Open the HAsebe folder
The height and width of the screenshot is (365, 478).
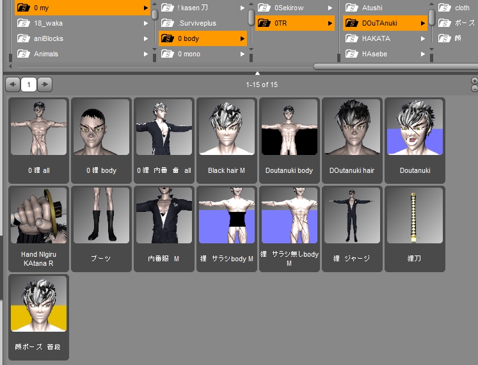point(385,54)
